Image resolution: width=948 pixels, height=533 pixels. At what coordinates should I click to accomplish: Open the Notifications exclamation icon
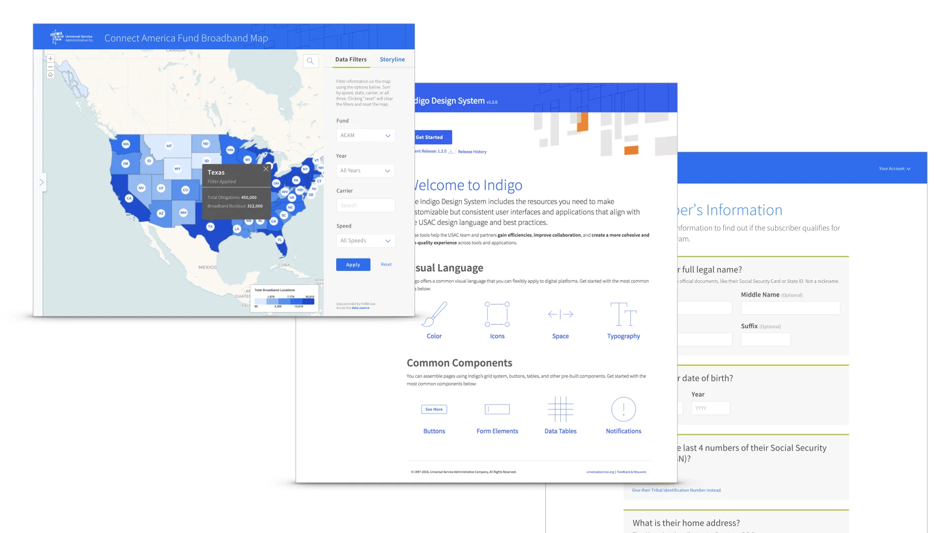623,409
